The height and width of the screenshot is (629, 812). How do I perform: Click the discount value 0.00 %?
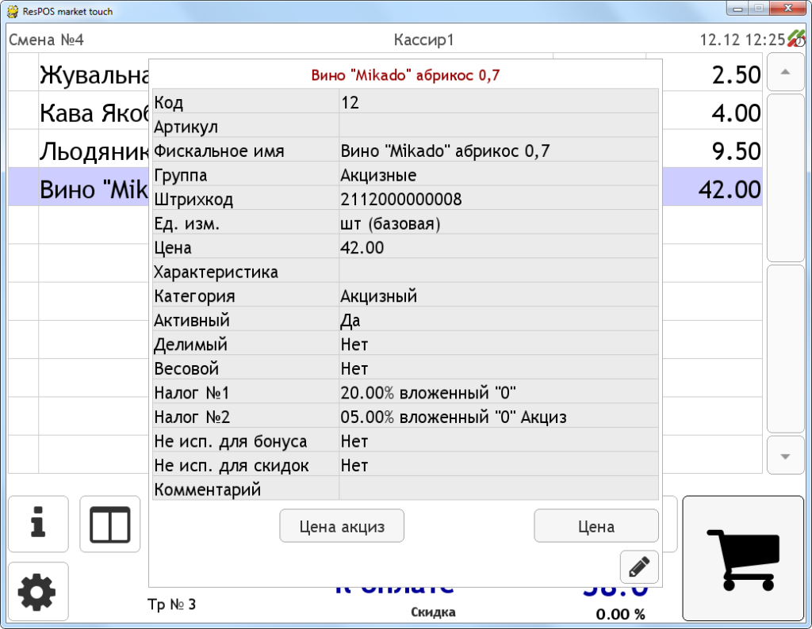coord(620,614)
